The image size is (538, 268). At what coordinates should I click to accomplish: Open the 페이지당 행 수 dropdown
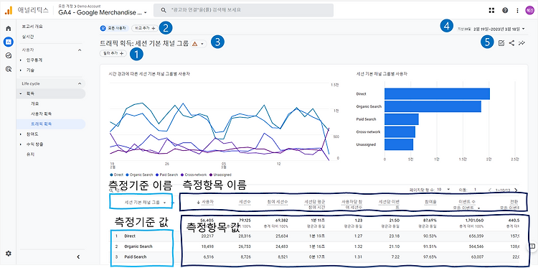point(443,189)
